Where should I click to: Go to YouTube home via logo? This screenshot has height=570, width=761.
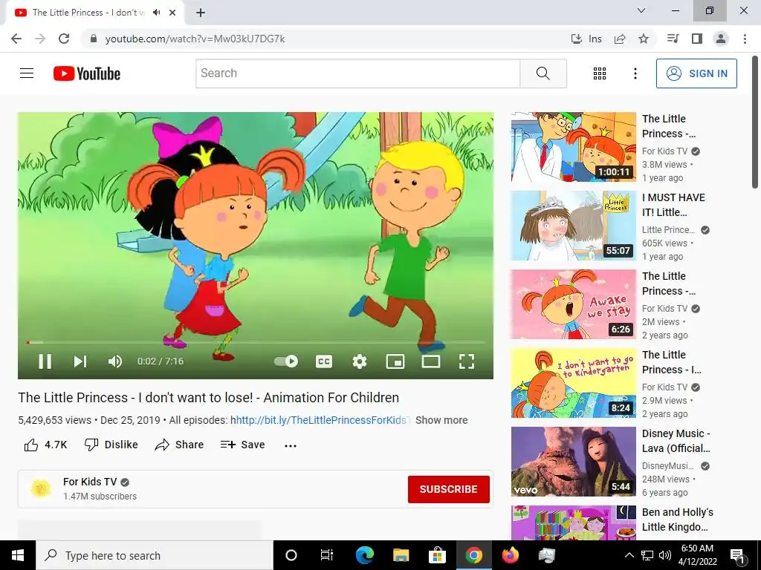click(x=87, y=73)
